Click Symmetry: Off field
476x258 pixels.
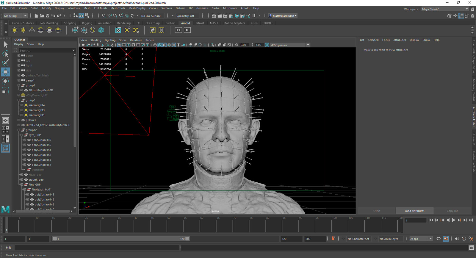tap(187, 16)
